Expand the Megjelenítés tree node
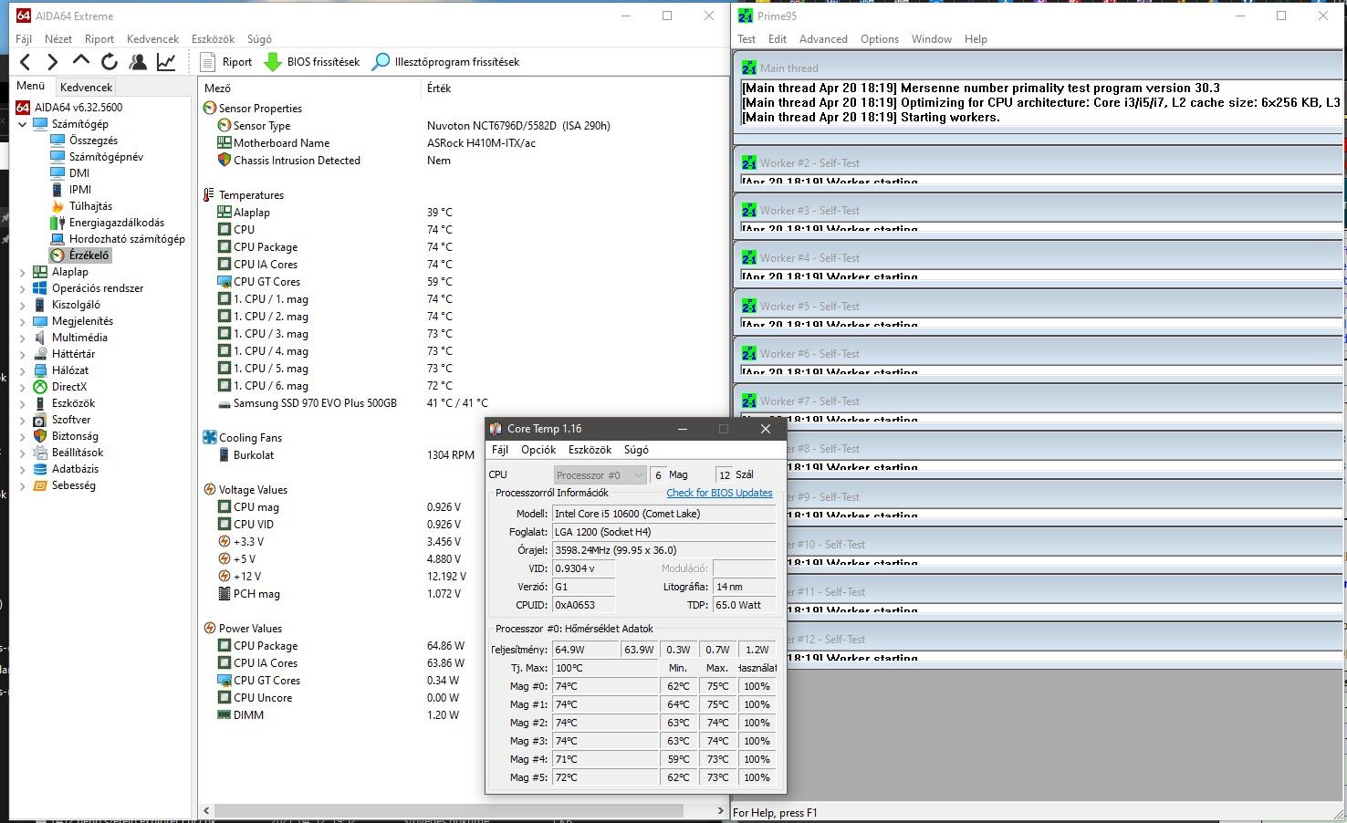 23,321
